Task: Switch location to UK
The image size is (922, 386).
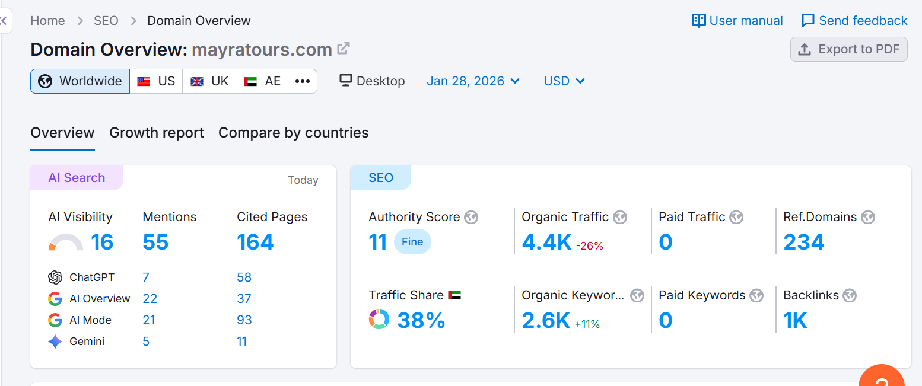Action: coord(209,81)
